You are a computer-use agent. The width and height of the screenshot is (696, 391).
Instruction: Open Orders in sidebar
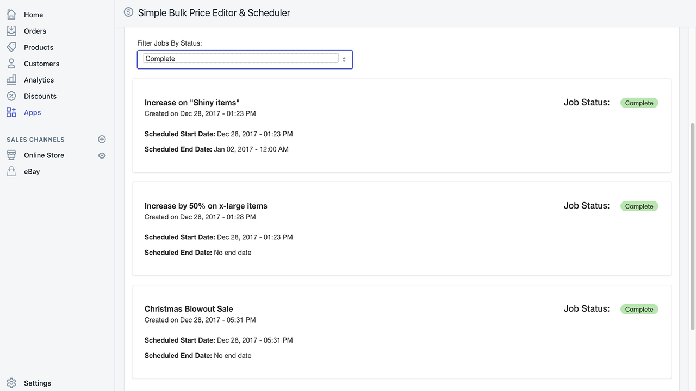(x=35, y=31)
